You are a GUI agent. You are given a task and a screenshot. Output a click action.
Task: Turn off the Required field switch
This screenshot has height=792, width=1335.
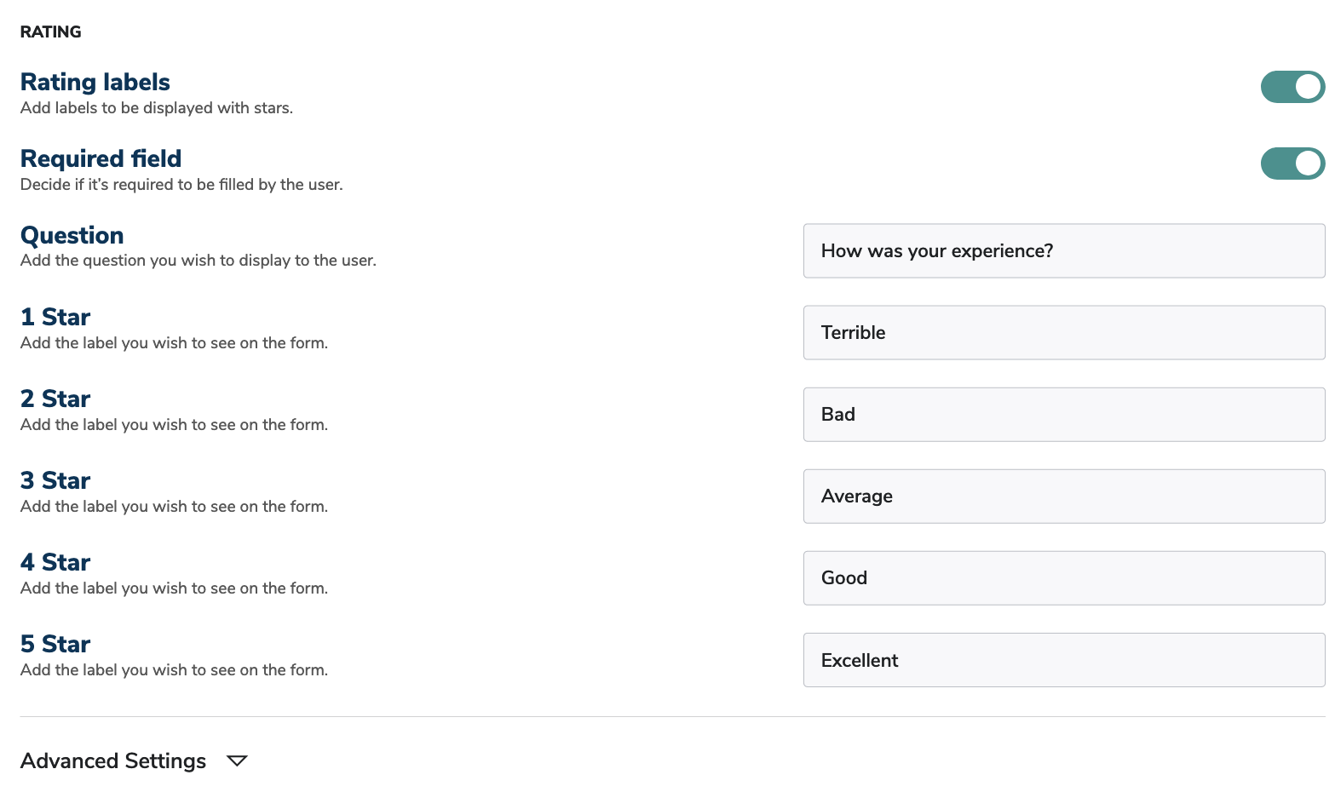click(x=1292, y=164)
